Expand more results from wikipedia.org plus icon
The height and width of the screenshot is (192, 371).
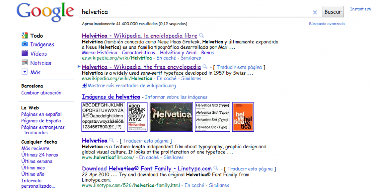[x=84, y=85]
